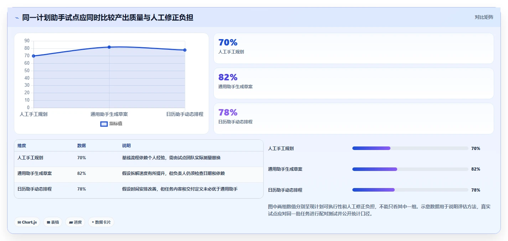
Task: Click the 78% progress bar value
Action: pyautogui.click(x=476, y=190)
